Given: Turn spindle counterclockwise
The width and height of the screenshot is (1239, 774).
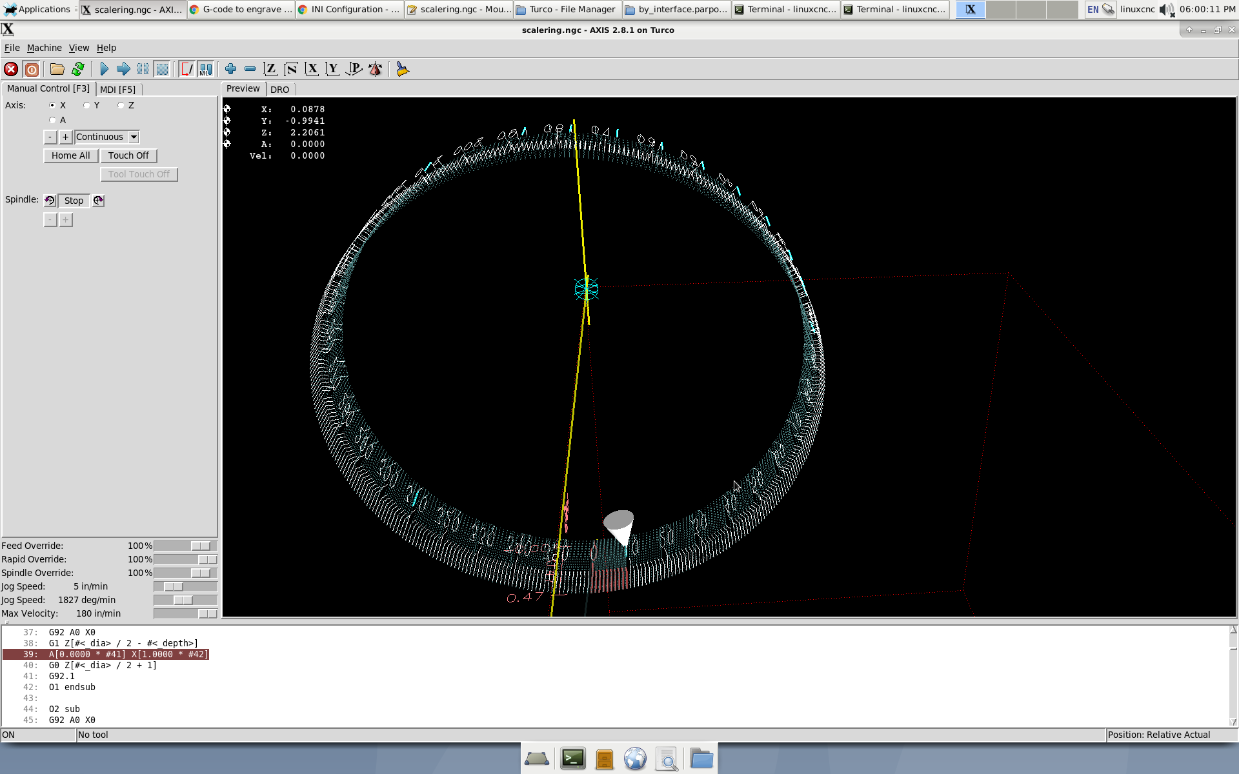Looking at the screenshot, I should [x=50, y=201].
